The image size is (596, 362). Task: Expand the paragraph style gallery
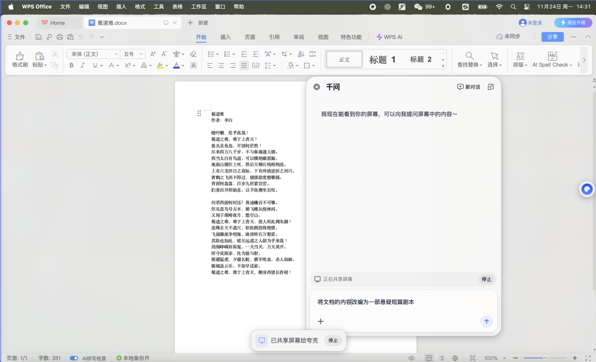click(443, 64)
